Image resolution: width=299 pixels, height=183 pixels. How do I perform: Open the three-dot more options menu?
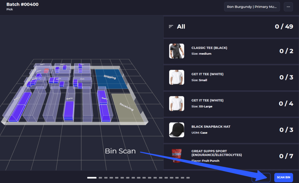click(288, 7)
